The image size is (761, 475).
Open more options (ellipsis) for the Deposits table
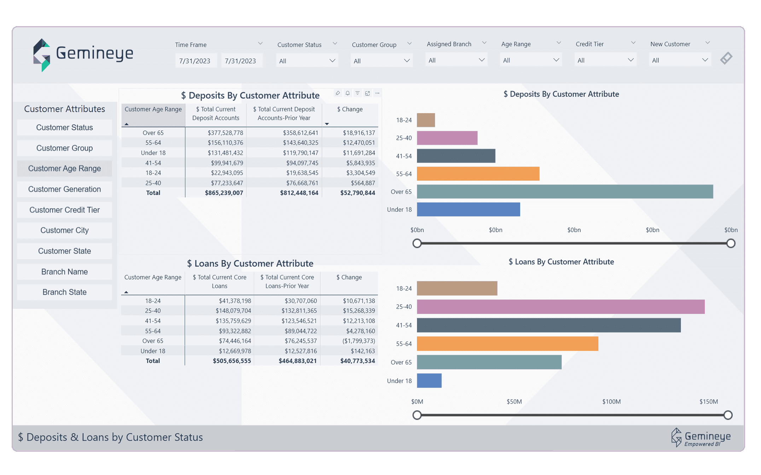[x=377, y=93]
